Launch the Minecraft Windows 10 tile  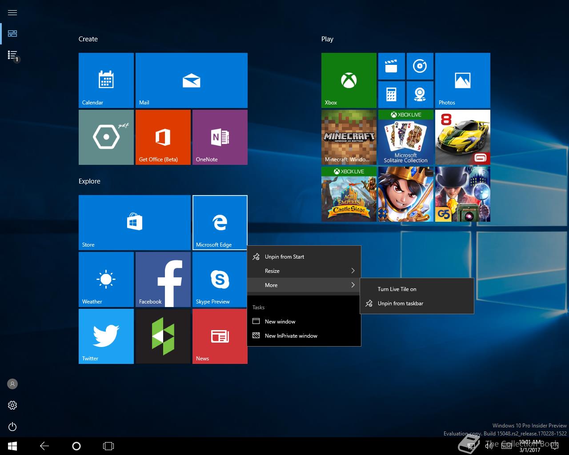click(349, 137)
